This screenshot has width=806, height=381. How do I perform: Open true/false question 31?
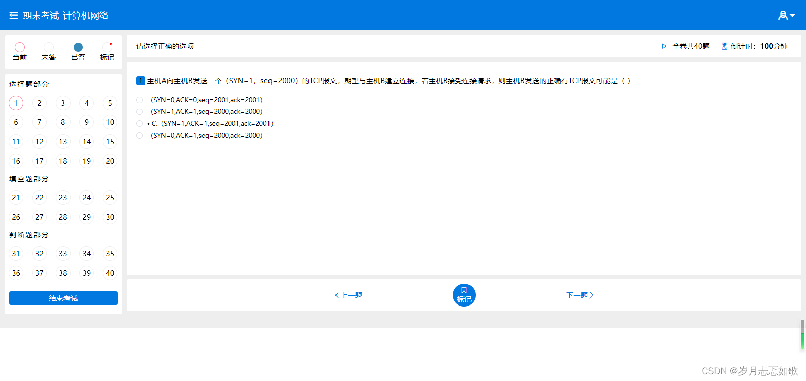click(16, 254)
